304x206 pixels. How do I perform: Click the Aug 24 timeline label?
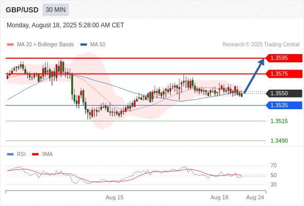255,197
